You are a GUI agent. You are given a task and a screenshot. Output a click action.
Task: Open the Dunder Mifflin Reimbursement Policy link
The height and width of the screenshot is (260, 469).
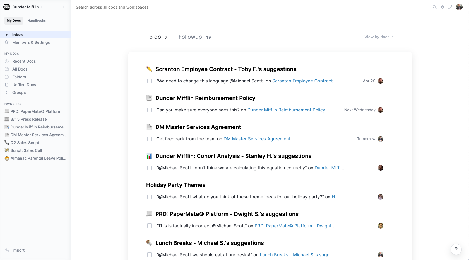point(286,110)
